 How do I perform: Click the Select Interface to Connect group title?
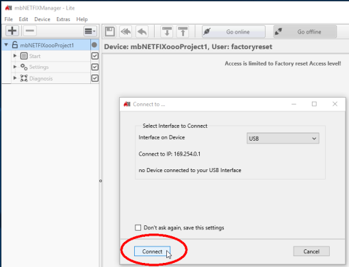175,126
